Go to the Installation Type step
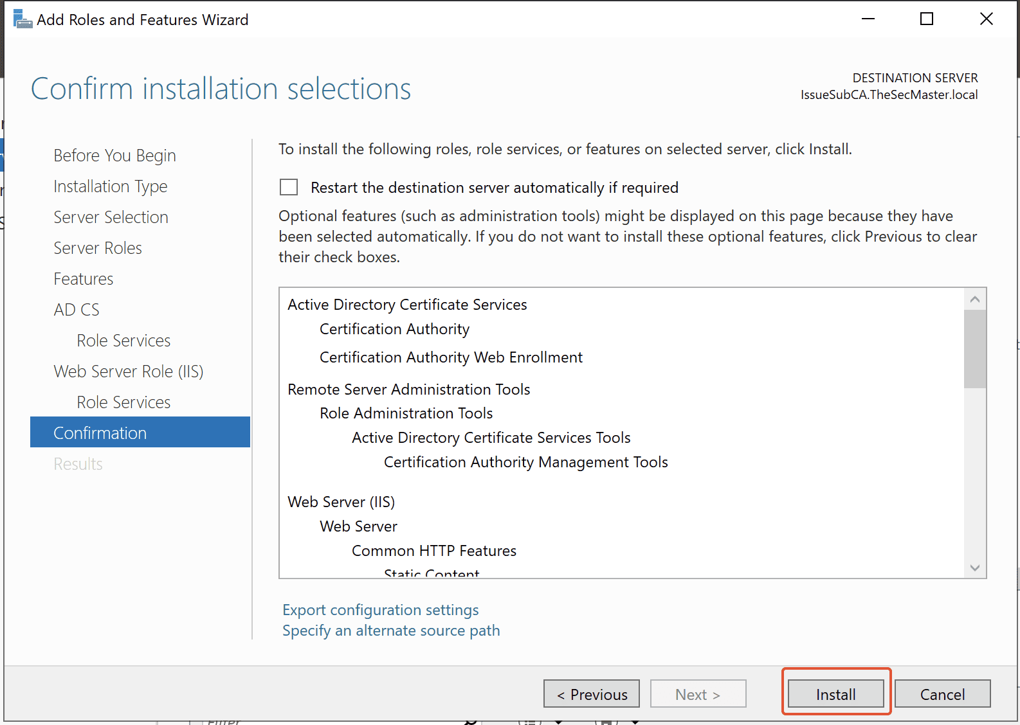The width and height of the screenshot is (1020, 725). pos(111,186)
